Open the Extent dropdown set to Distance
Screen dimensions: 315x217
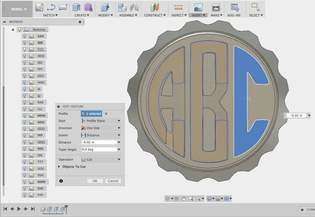click(100, 135)
